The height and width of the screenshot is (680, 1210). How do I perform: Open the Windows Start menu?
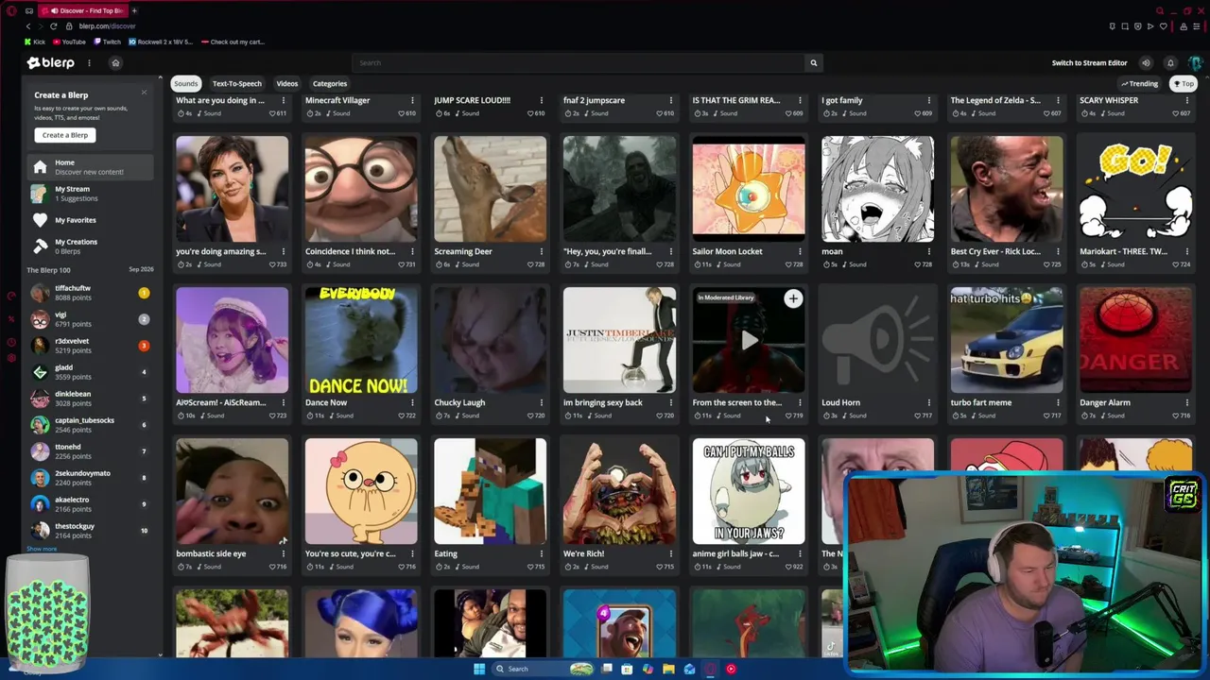pyautogui.click(x=479, y=669)
